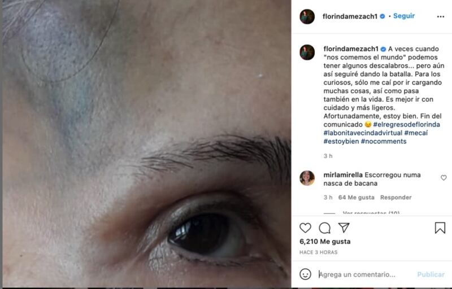The height and width of the screenshot is (289, 452).
Task: Reply to mirlamirella using Responder
Action: point(396,198)
